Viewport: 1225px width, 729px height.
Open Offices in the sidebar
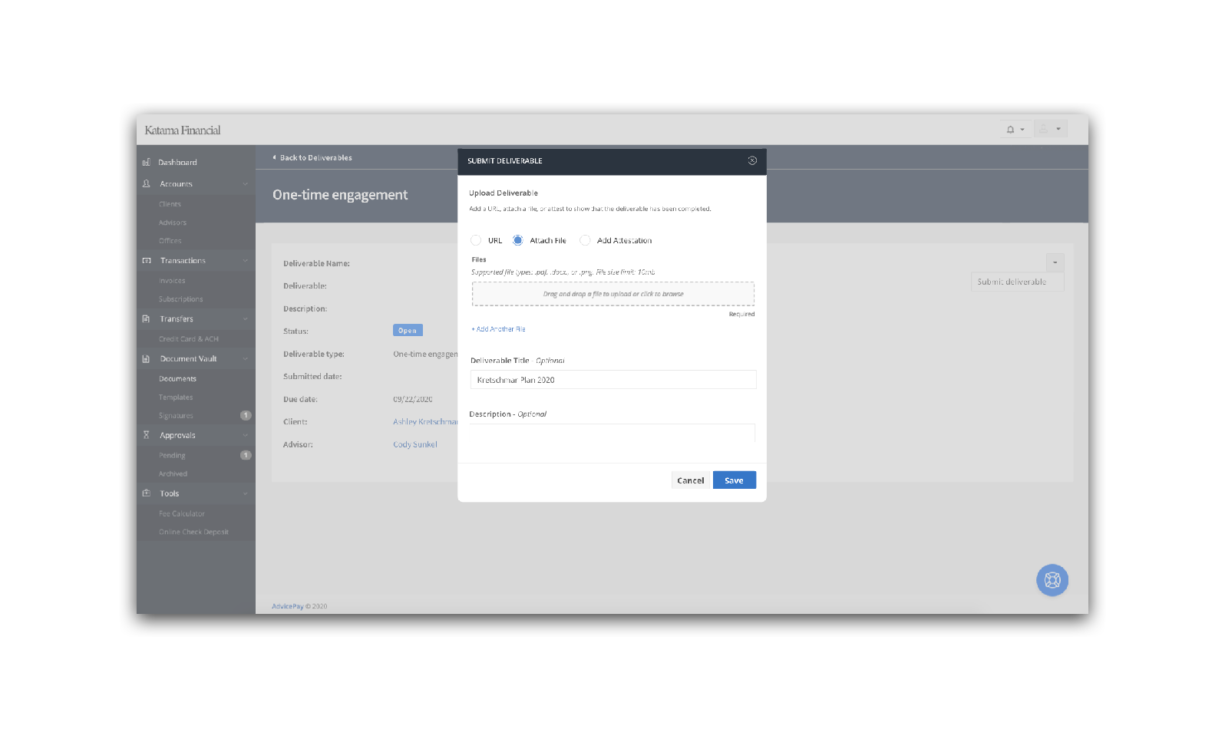tap(170, 241)
